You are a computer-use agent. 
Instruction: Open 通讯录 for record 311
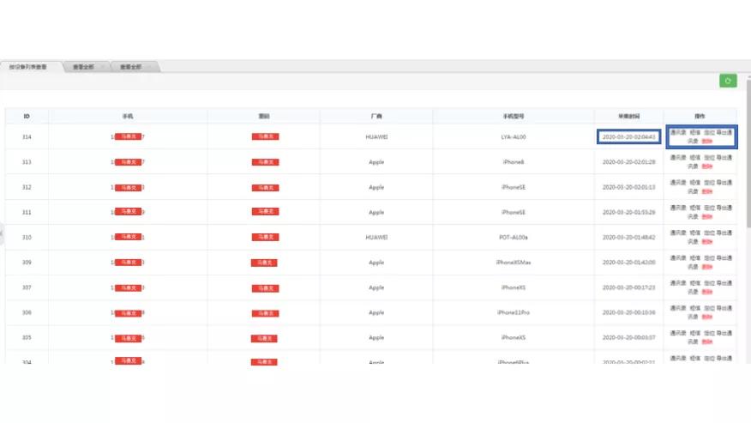(x=678, y=208)
